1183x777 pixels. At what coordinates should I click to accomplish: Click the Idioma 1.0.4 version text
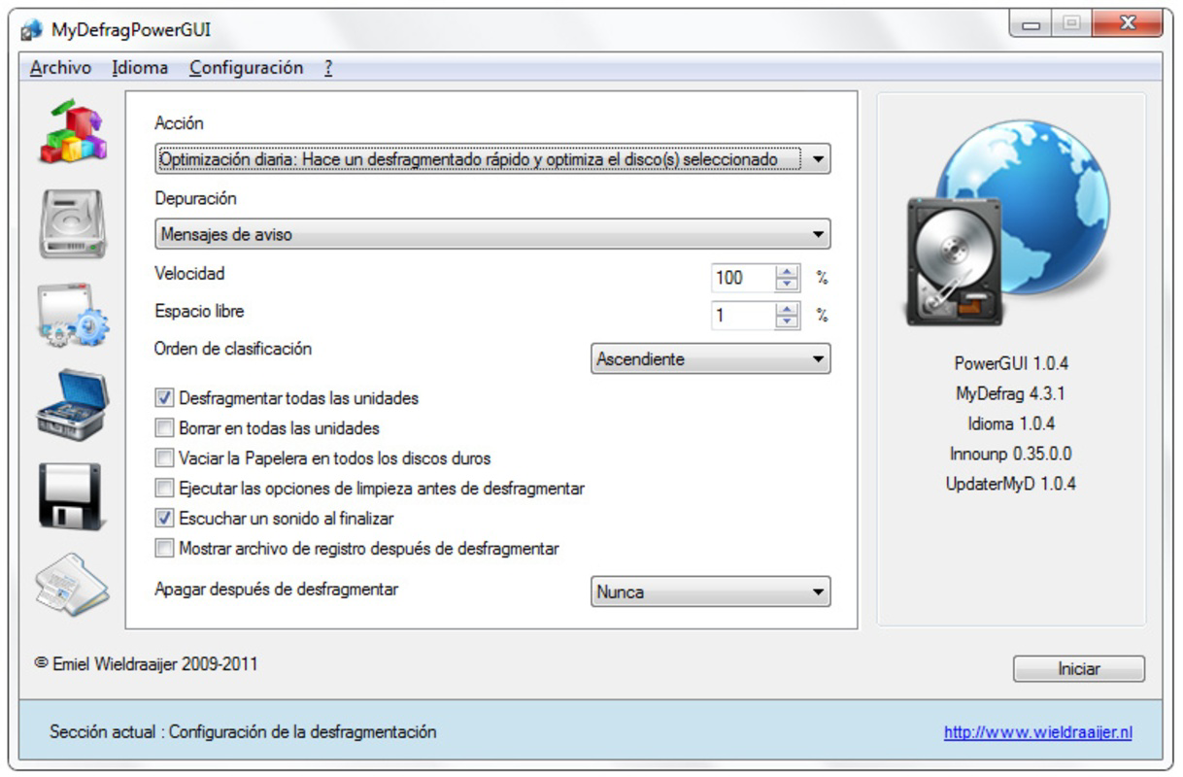[x=1011, y=423]
